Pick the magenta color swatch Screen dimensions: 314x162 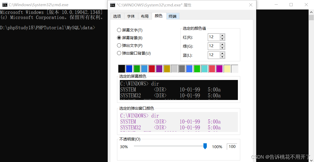pos(219,69)
